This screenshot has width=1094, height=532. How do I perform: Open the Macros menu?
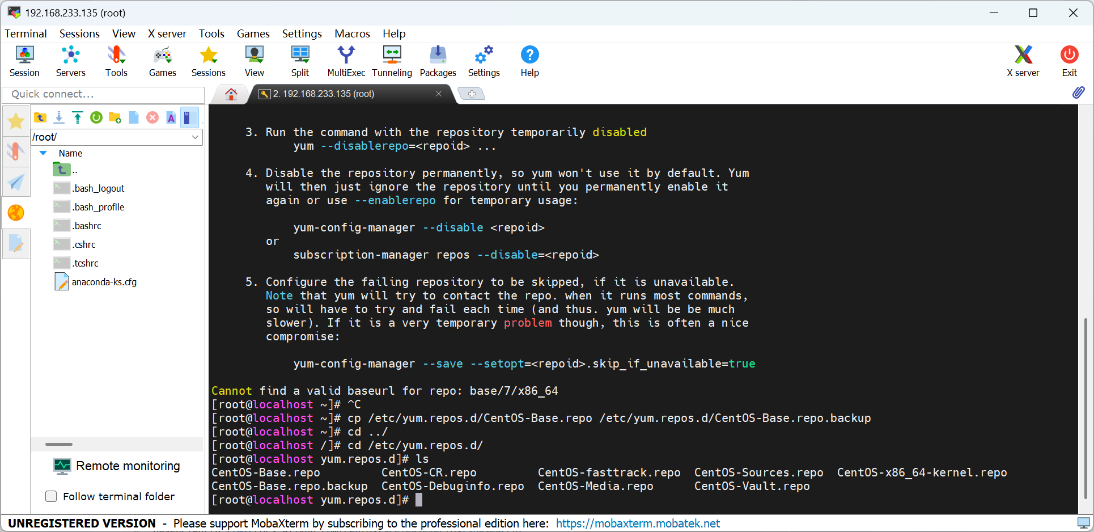point(351,33)
